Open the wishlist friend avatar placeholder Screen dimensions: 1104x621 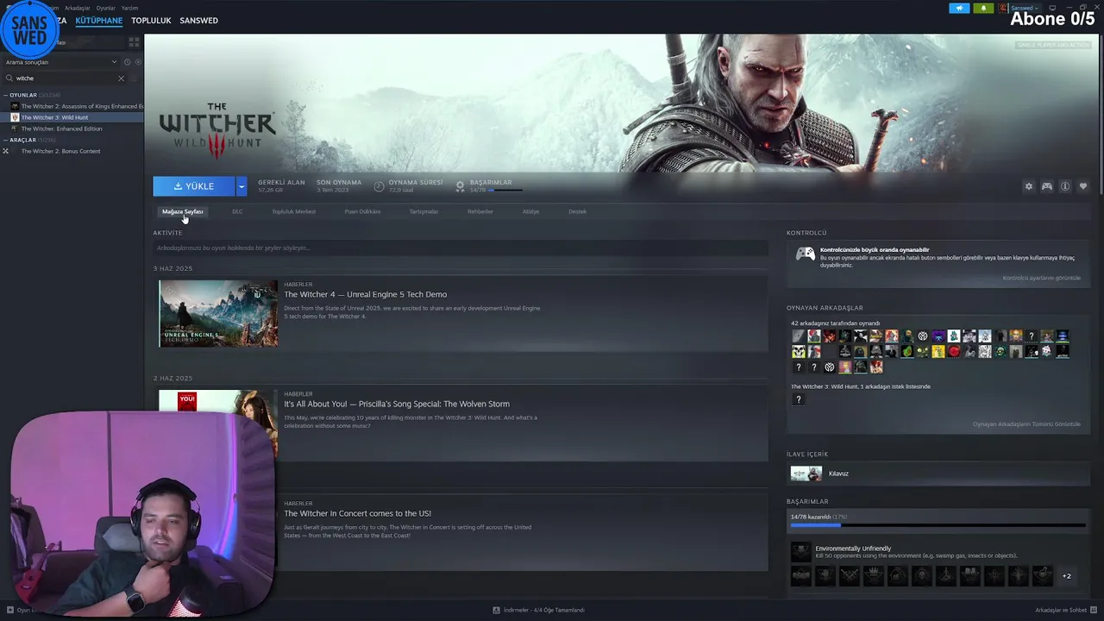[x=798, y=399]
